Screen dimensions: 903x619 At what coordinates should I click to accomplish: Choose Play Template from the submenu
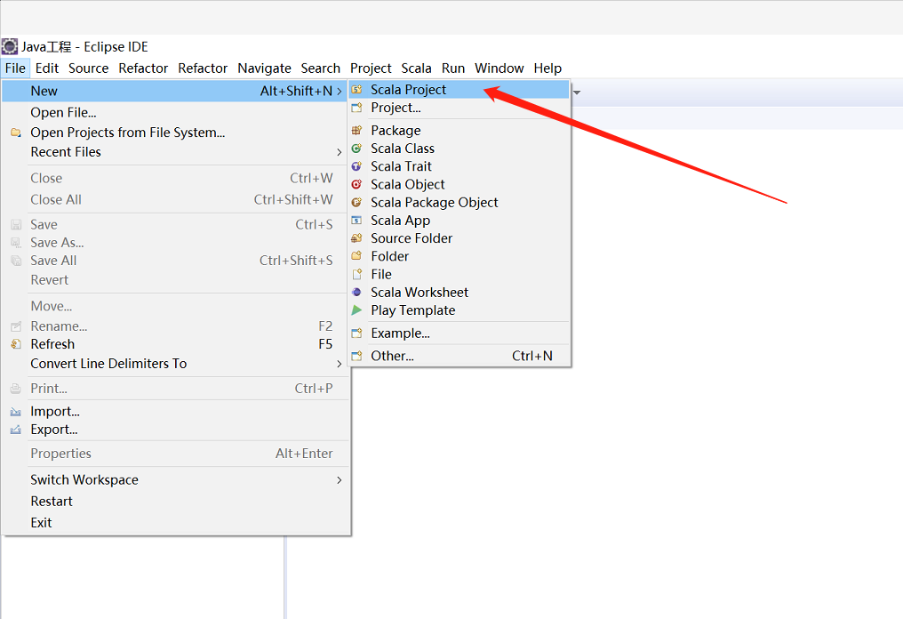459,310
